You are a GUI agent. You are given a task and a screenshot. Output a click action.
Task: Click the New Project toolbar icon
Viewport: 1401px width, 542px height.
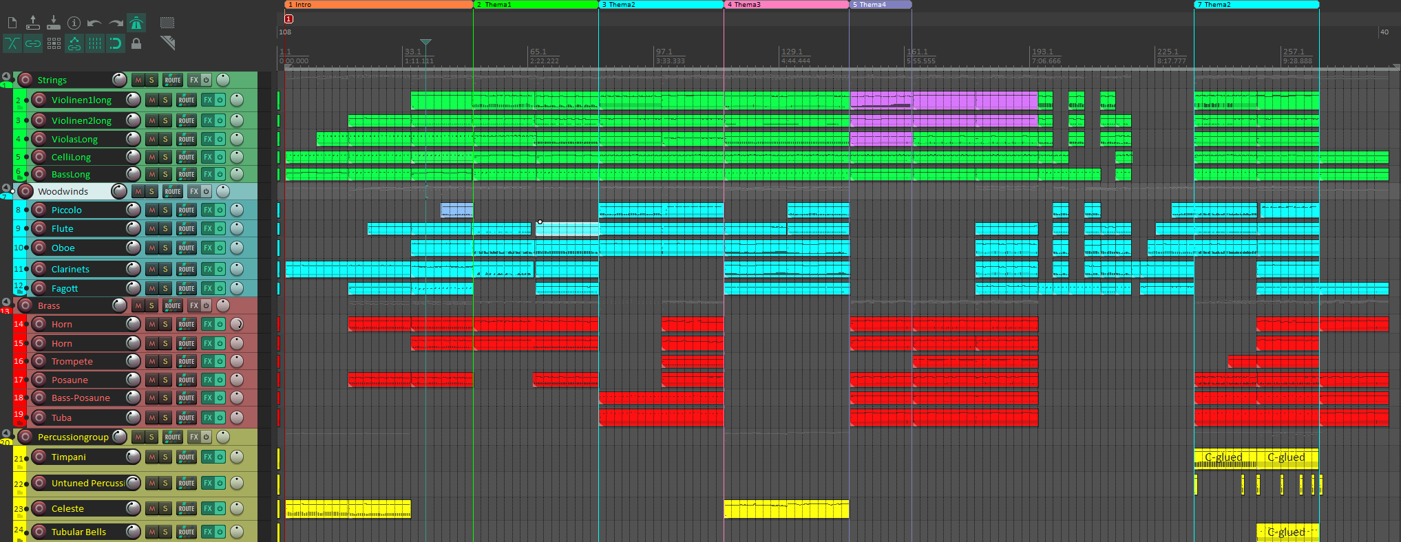coord(12,23)
